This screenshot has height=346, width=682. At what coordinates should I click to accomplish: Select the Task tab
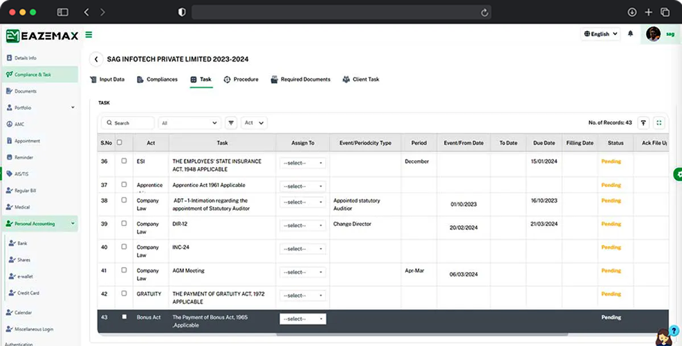pyautogui.click(x=201, y=79)
